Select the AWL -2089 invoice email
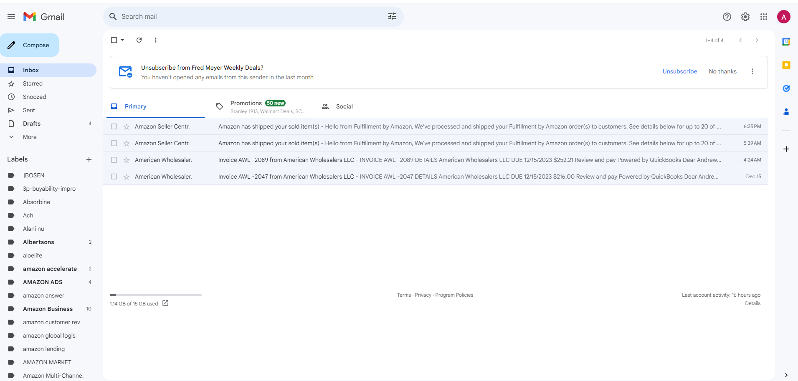798x381 pixels. coord(114,160)
